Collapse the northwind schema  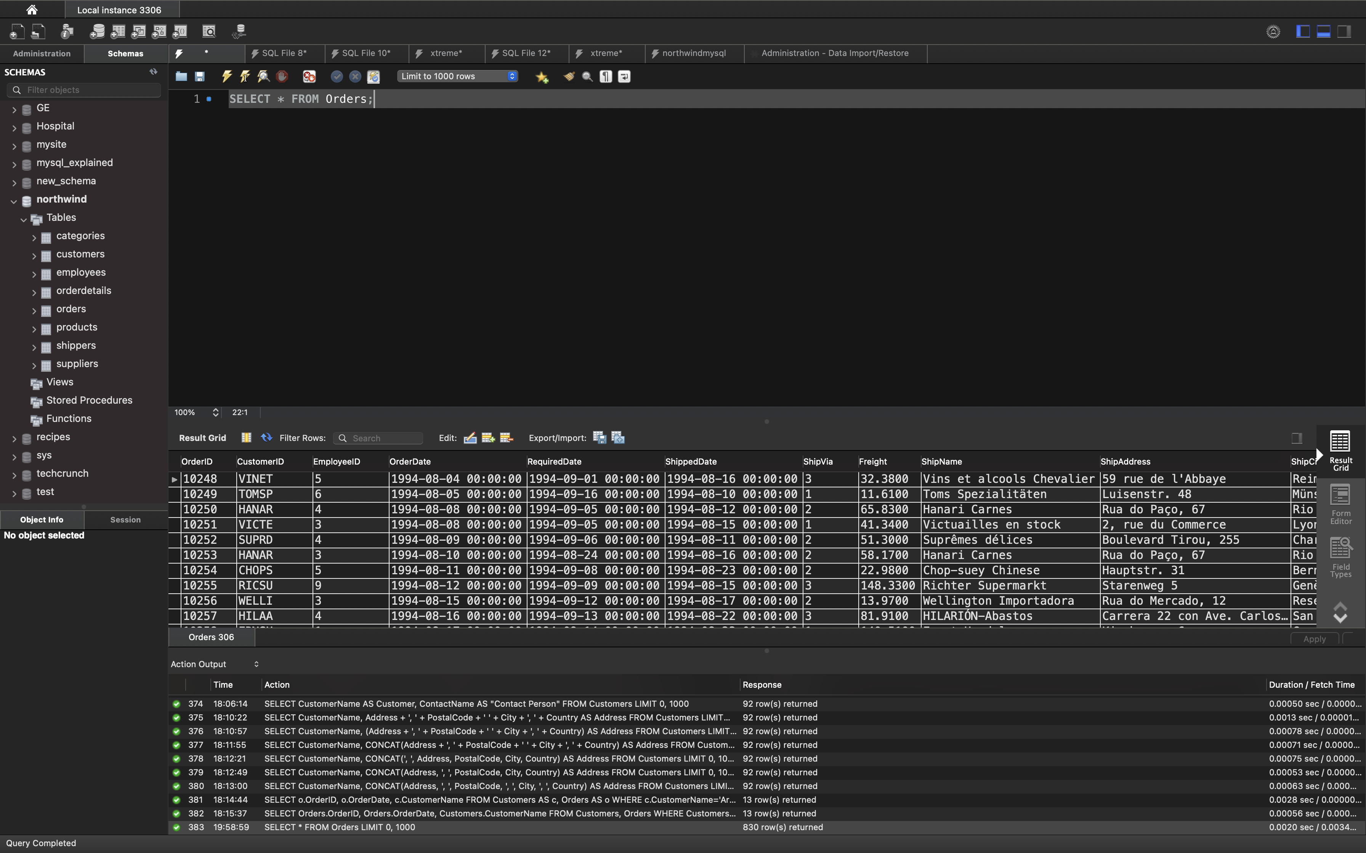tap(14, 200)
